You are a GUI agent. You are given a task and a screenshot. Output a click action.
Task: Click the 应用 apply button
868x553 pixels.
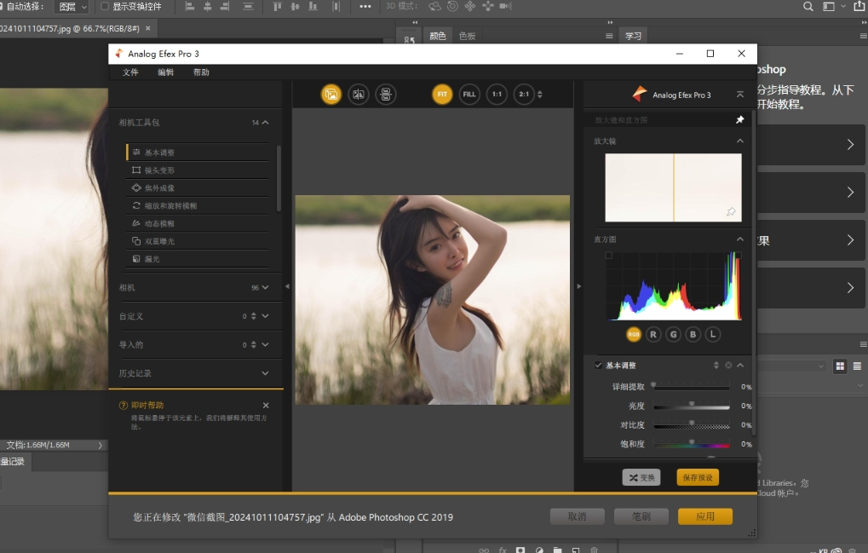pyautogui.click(x=704, y=516)
